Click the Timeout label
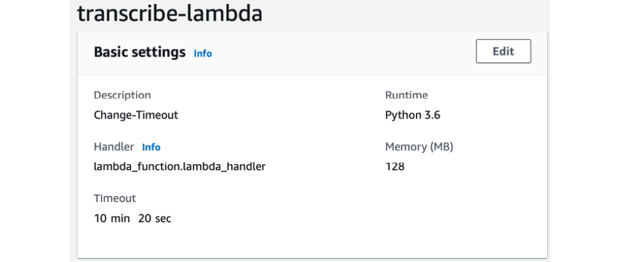The width and height of the screenshot is (619, 262). click(115, 198)
